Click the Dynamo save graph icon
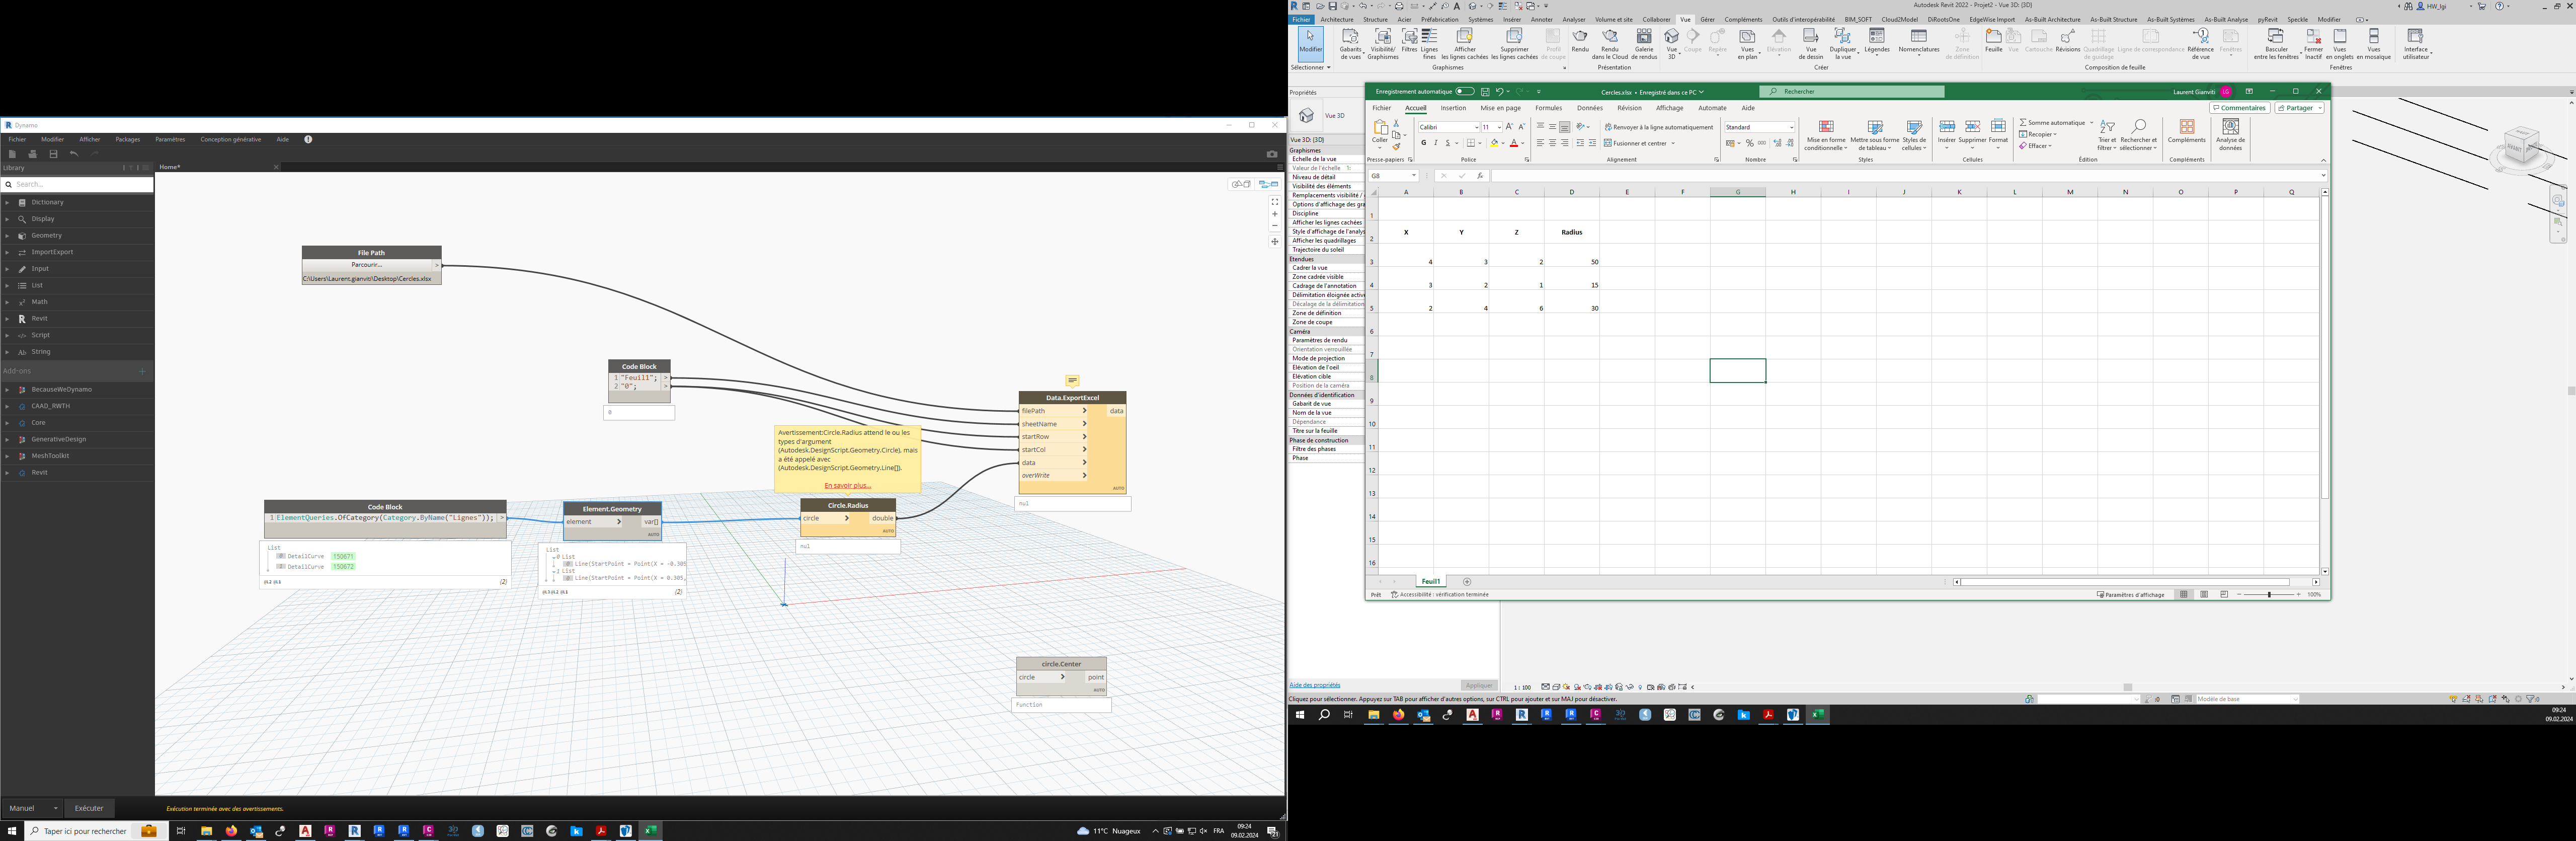 pos(53,154)
